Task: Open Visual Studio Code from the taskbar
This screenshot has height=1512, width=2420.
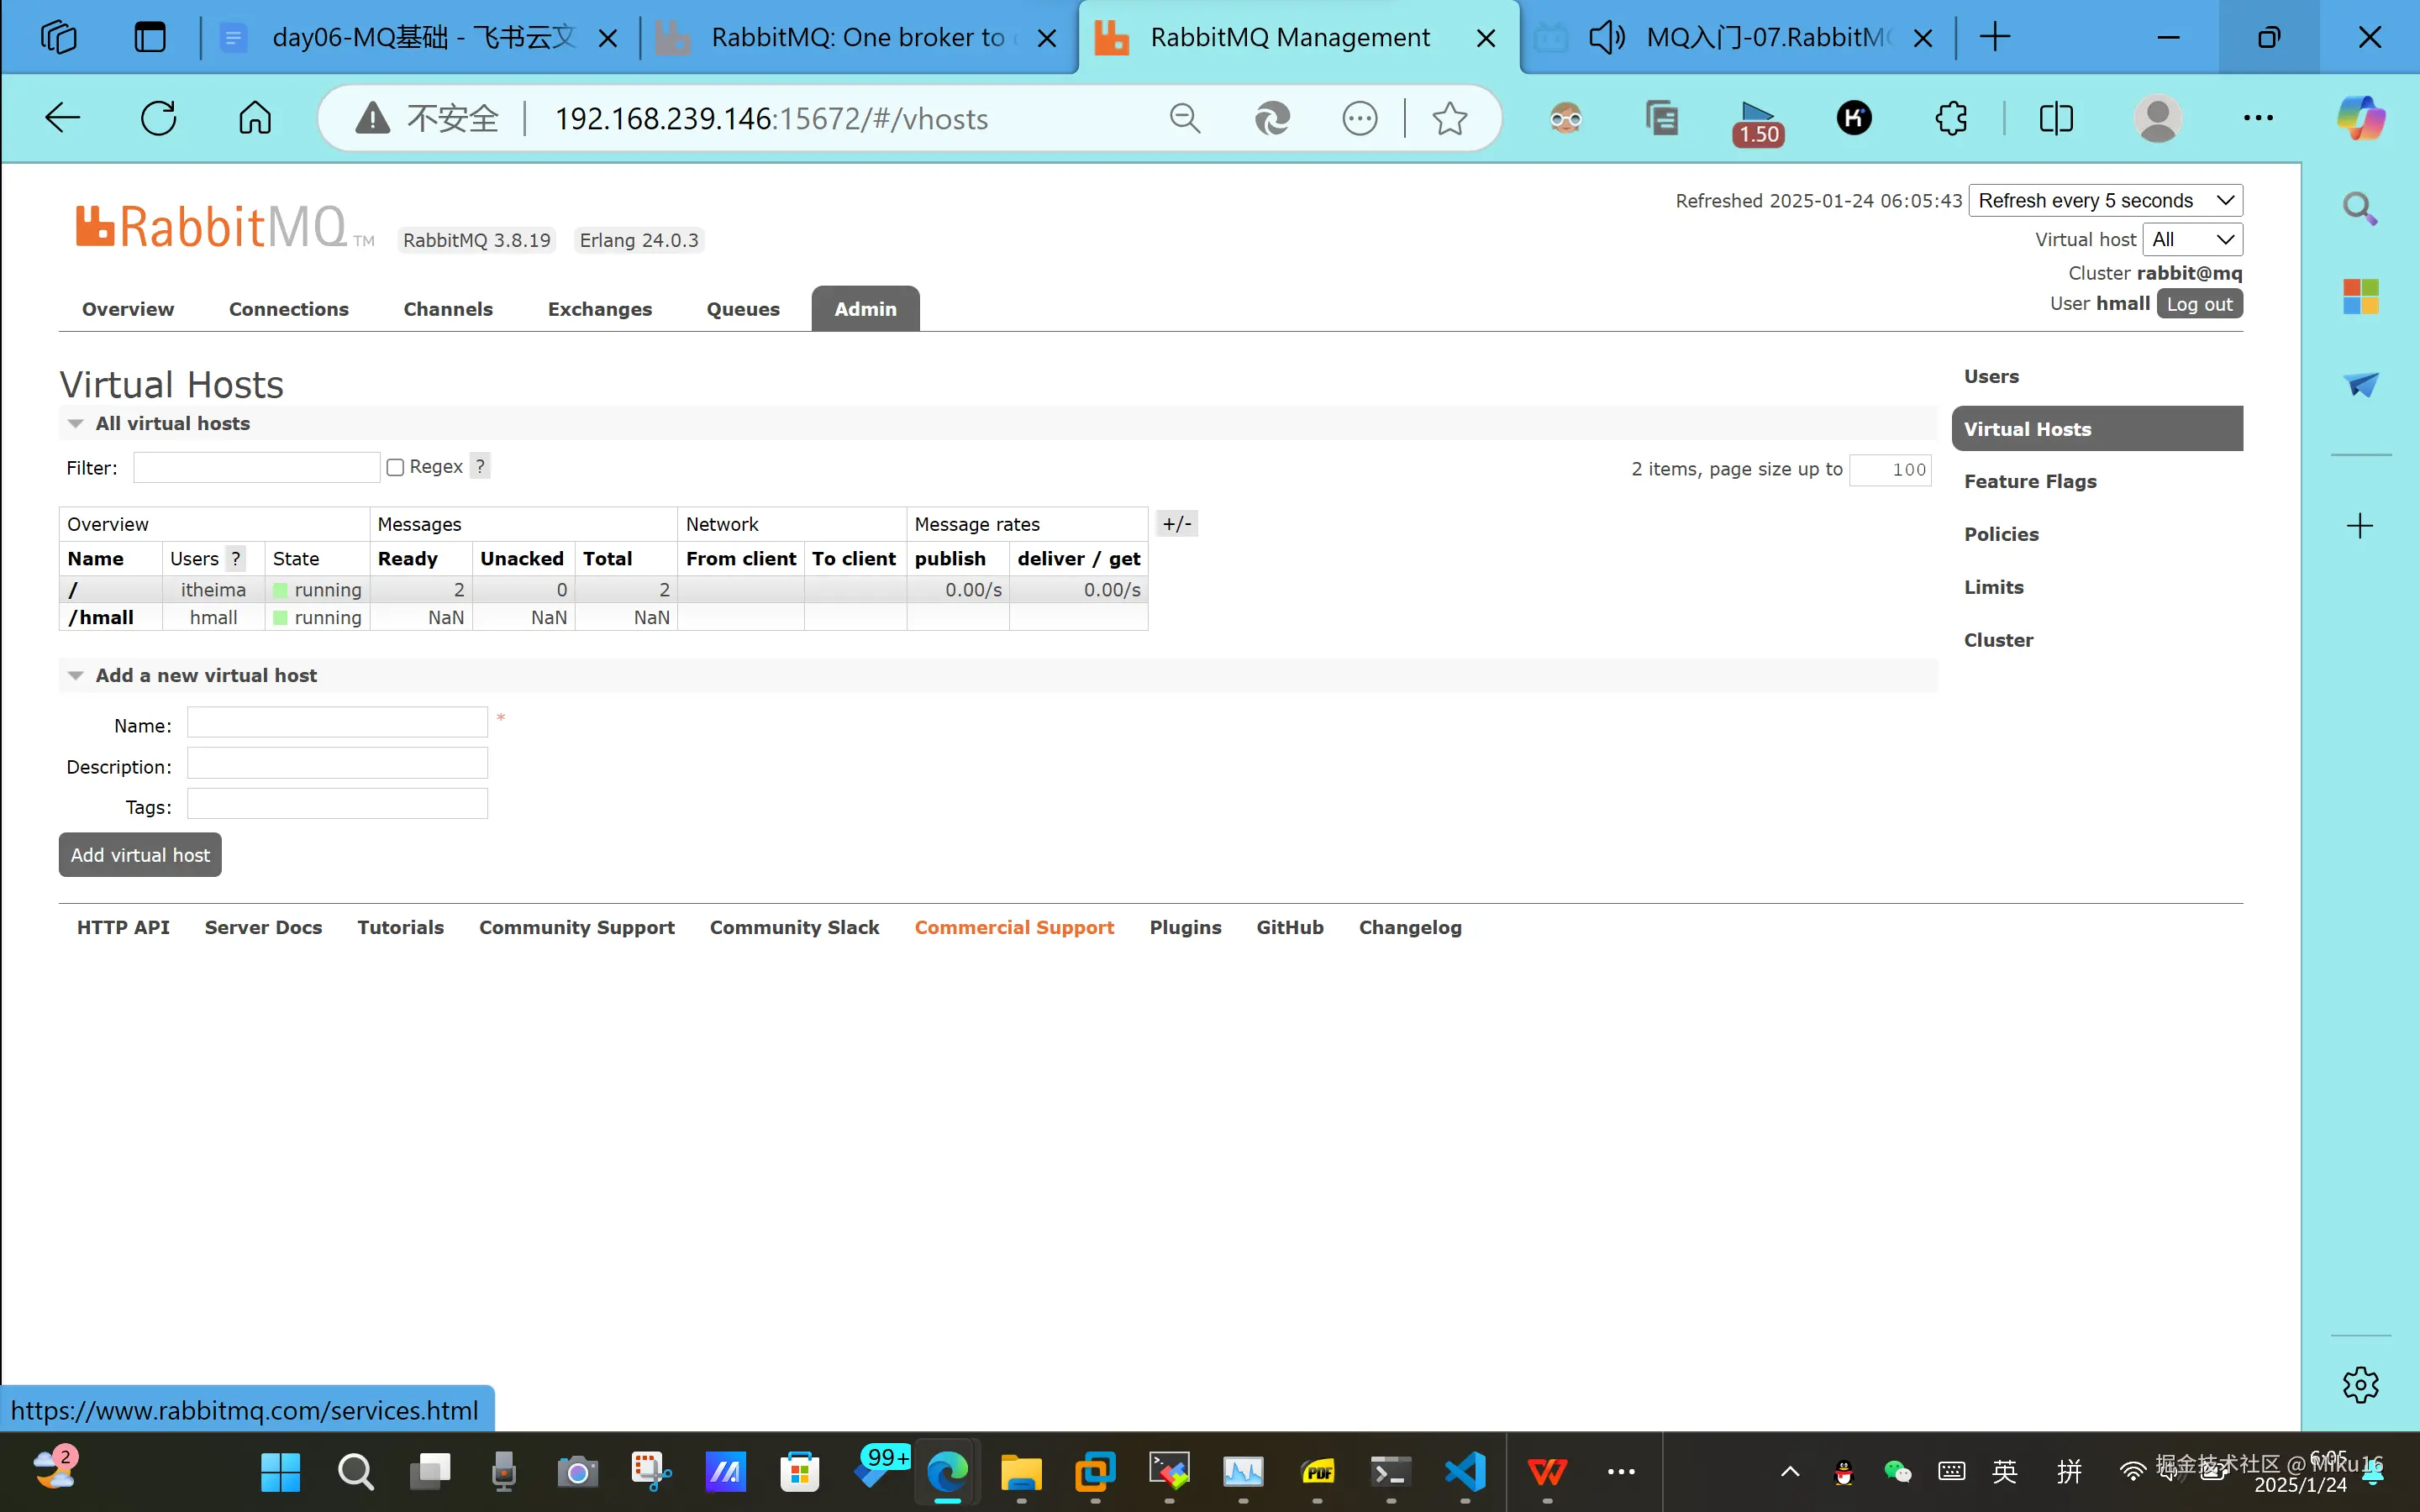Action: point(1465,1471)
